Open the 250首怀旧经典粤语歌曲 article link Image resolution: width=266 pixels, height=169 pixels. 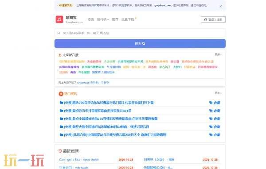111,119
